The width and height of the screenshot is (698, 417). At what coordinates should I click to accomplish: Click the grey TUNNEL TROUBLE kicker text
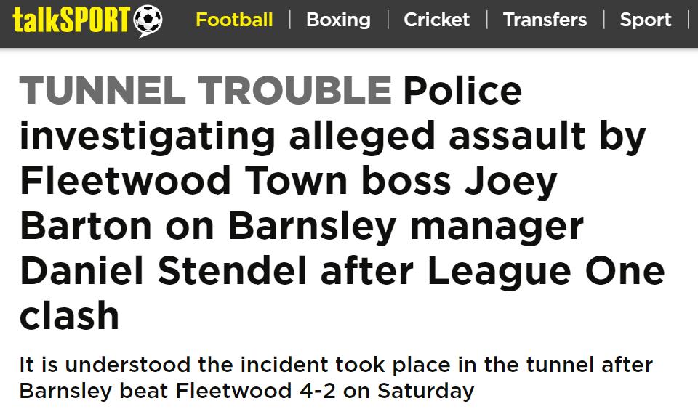coord(205,91)
